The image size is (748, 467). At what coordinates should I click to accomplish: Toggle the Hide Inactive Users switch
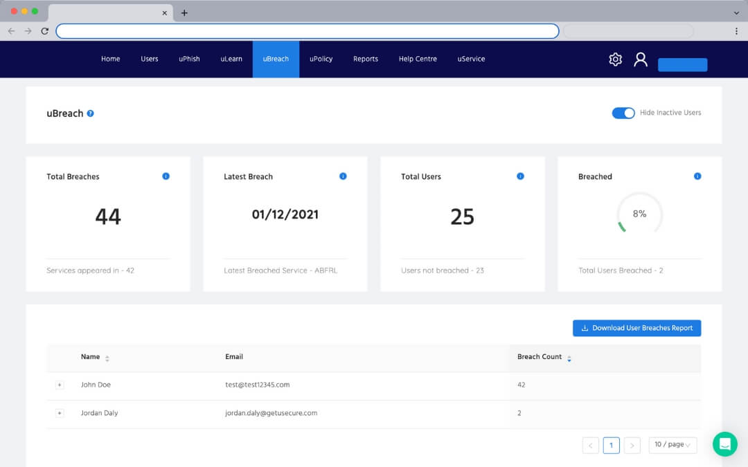pos(623,113)
